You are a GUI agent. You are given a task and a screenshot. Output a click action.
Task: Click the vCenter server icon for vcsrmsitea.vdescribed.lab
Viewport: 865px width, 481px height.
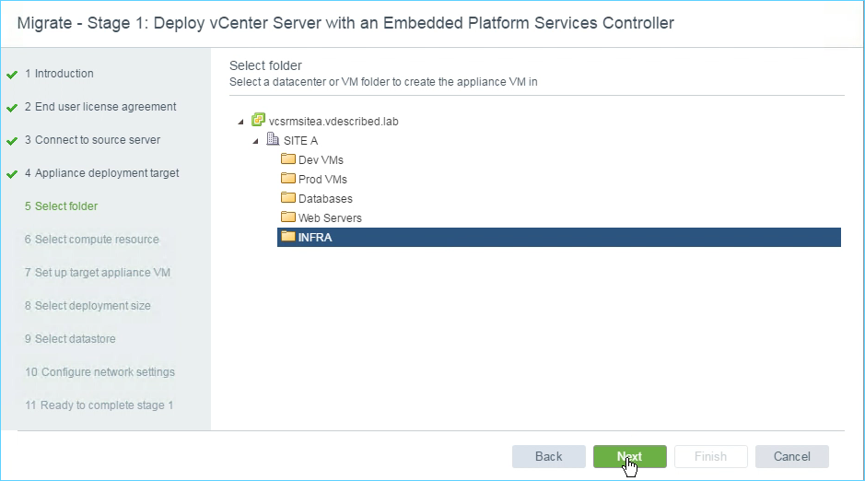click(258, 120)
